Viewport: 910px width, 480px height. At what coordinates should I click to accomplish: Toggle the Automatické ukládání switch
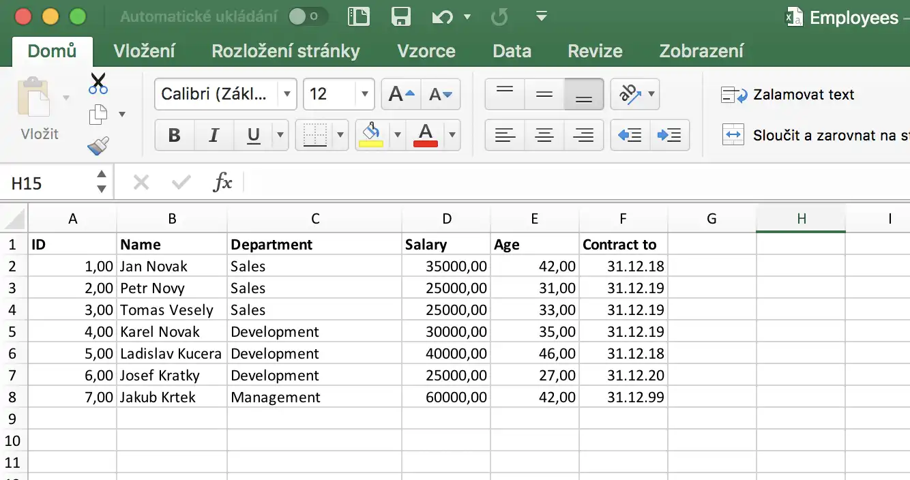[x=307, y=17]
